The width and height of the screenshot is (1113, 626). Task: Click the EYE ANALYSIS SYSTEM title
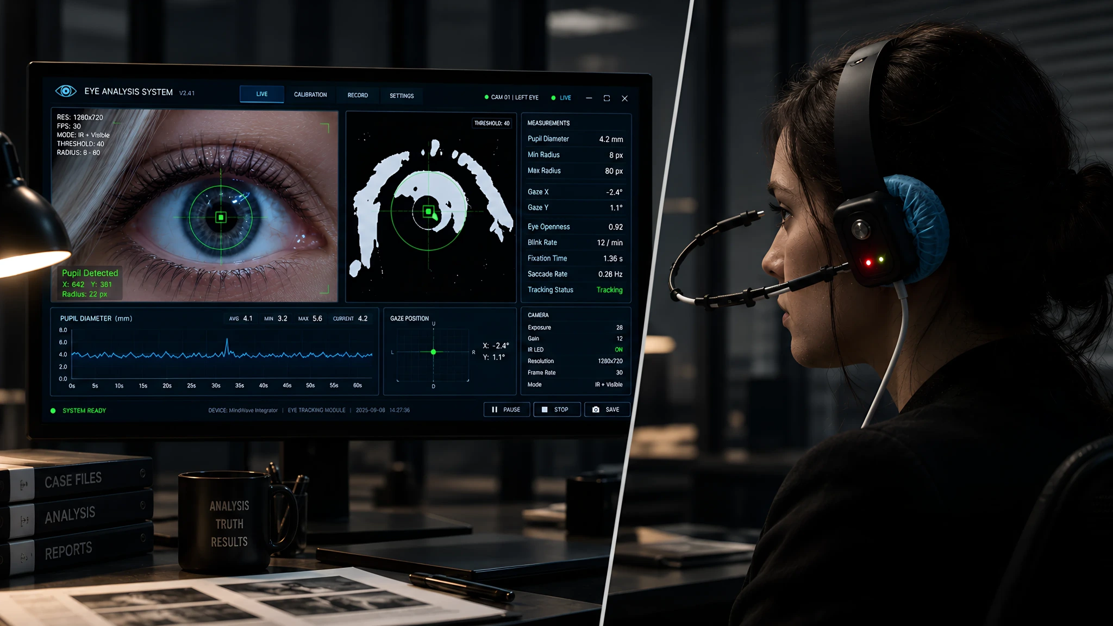(129, 92)
